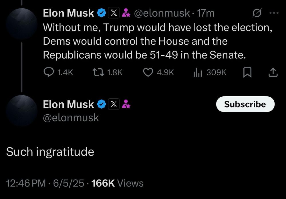Like the tweet with 4.9K likes
This screenshot has height=199, width=286.
148,73
